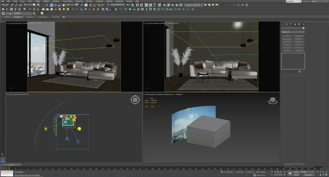This screenshot has width=329, height=177.
Task: Open the Scripting menu
Action: tap(109, 1)
